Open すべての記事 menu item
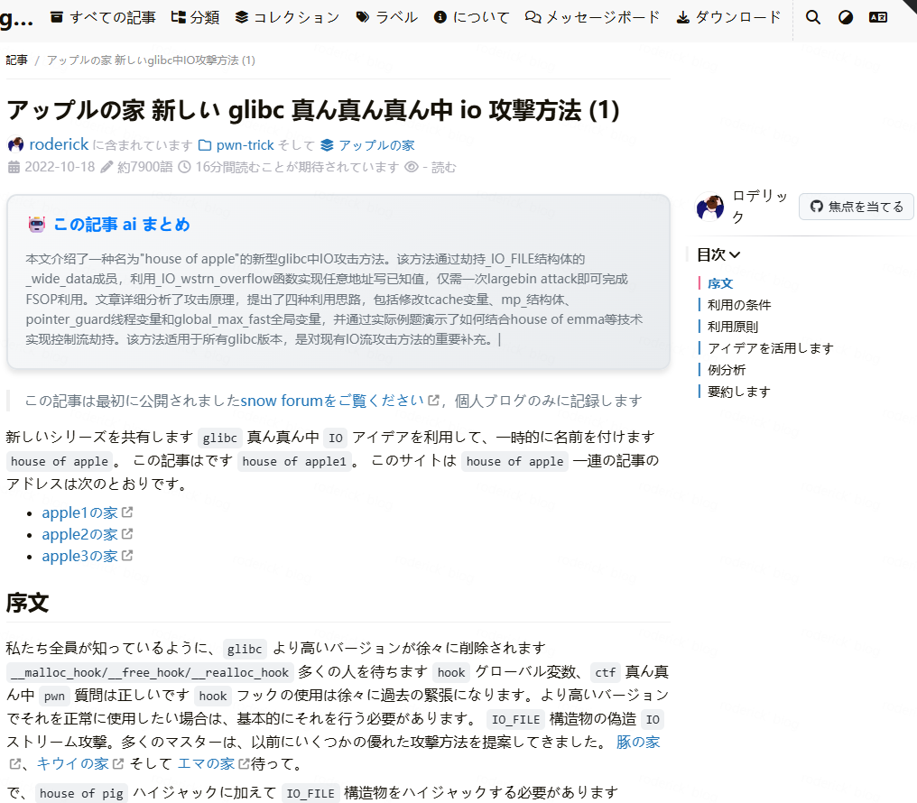 pyautogui.click(x=103, y=17)
